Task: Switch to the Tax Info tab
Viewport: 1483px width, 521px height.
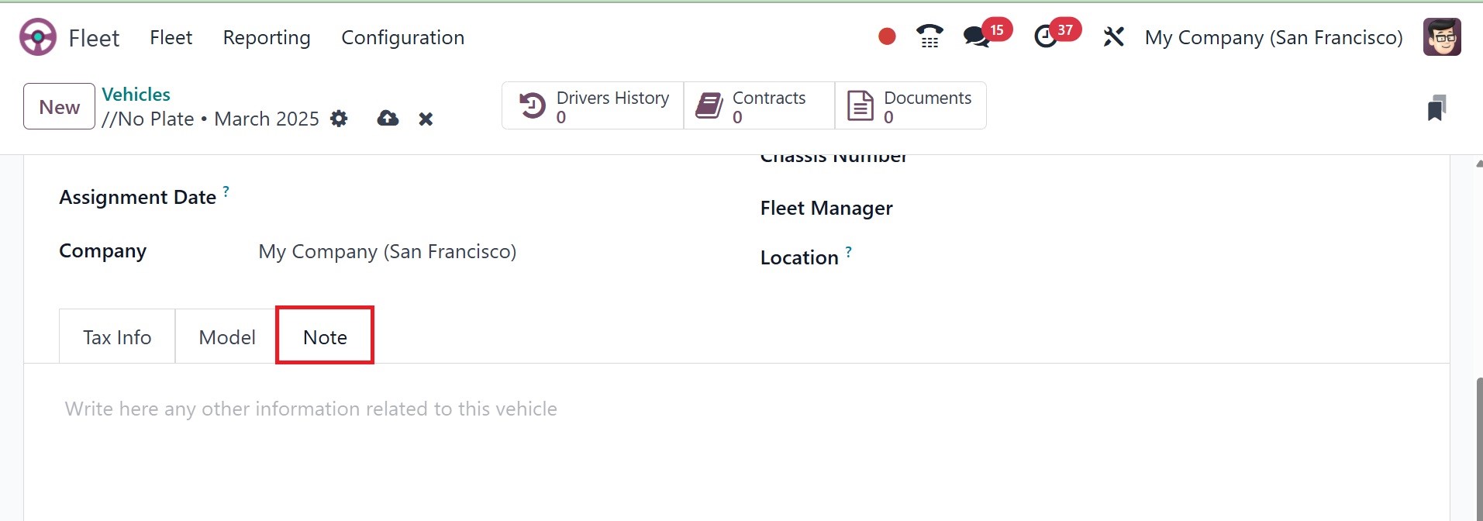Action: coord(117,336)
